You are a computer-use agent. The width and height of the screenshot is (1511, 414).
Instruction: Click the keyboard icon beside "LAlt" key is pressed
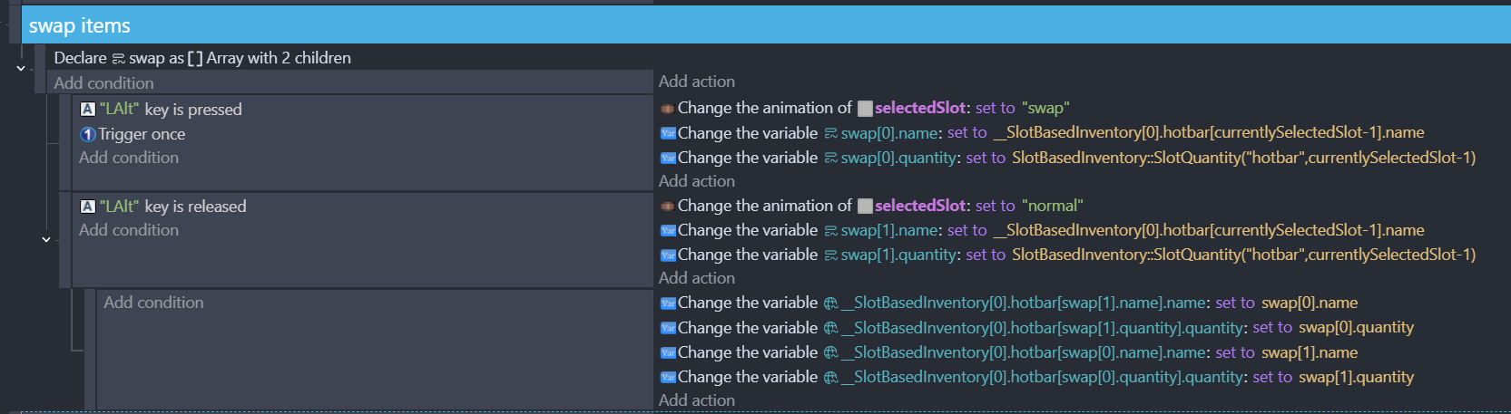88,109
